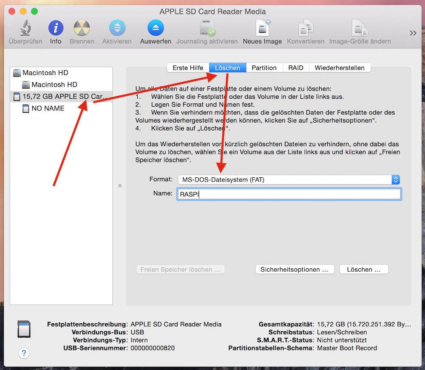
Task: Click the Lesen/Schreiben status text
Action: [342, 332]
